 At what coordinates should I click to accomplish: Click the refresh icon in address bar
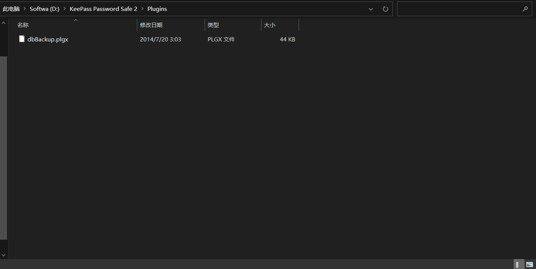point(385,9)
